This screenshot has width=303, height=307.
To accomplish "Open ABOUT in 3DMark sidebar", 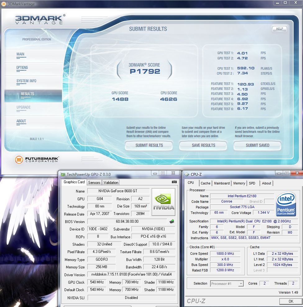I will [21, 121].
